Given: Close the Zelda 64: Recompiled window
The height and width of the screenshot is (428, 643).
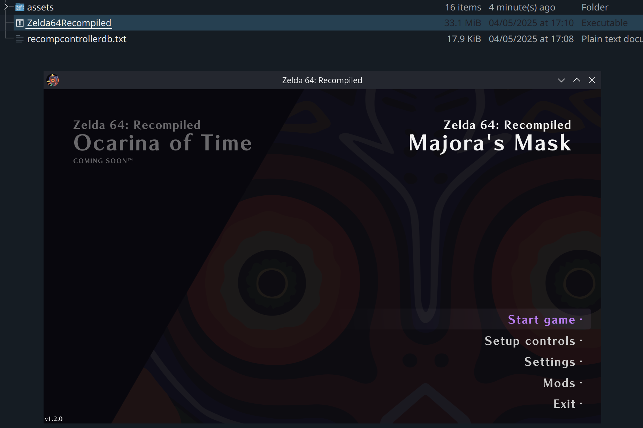Looking at the screenshot, I should (x=592, y=80).
